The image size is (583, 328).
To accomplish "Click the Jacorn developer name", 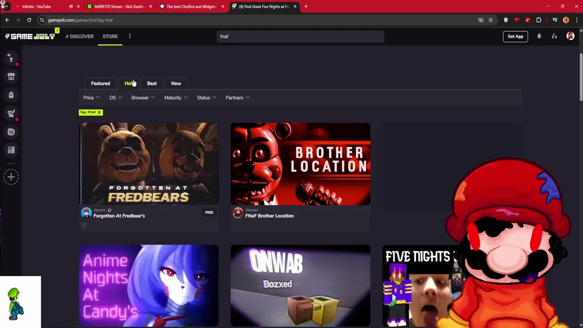I will [x=99, y=210].
